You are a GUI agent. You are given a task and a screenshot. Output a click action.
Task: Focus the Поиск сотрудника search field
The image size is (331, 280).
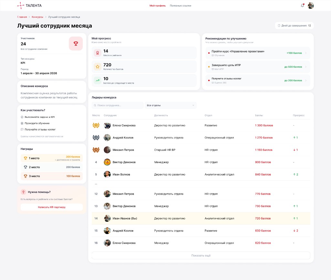(x=118, y=105)
